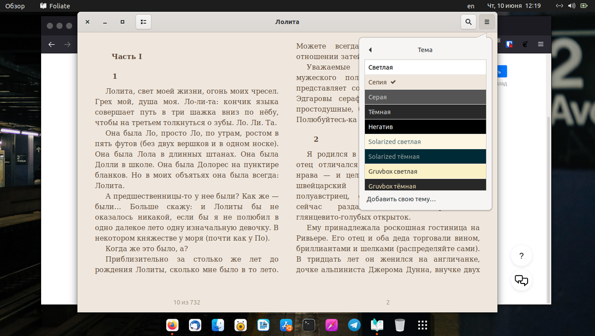Click back arrow in the browser window
Screen dimensions: 595x336
[52, 44]
